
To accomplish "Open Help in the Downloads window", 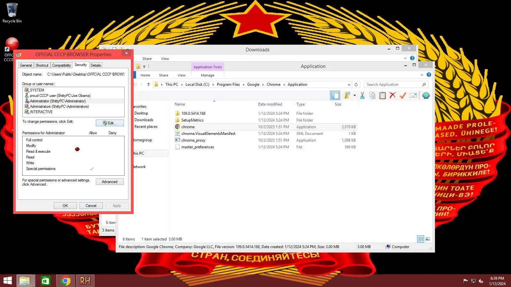I will pyautogui.click(x=412, y=58).
